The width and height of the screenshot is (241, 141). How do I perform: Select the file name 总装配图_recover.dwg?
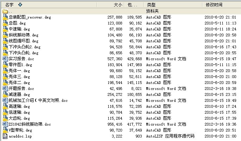point(30,17)
